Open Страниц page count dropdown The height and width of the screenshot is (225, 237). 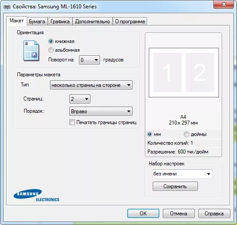point(80,99)
